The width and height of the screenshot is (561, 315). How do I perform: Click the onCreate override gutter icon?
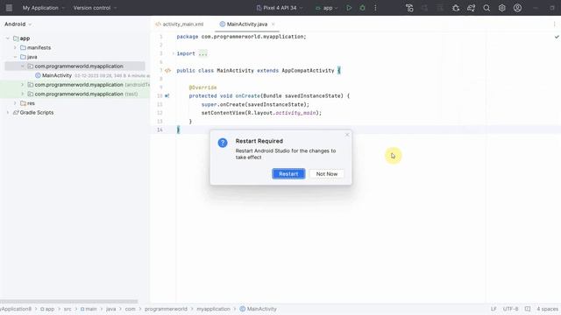click(167, 95)
